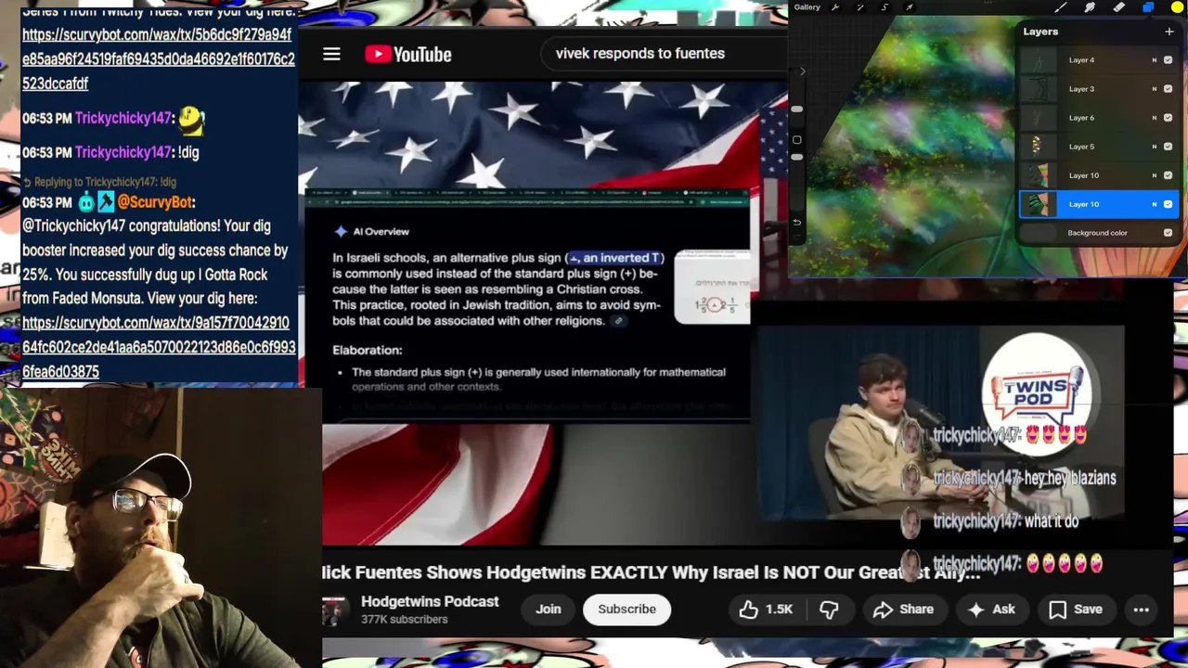Viewport: 1188px width, 668px height.
Task: Click the Procreate brush size slider handle
Action: 796,109
